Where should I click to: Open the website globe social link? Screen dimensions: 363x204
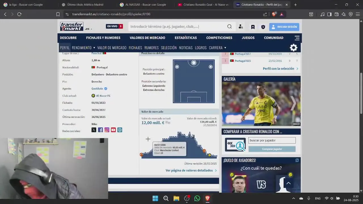(x=120, y=130)
